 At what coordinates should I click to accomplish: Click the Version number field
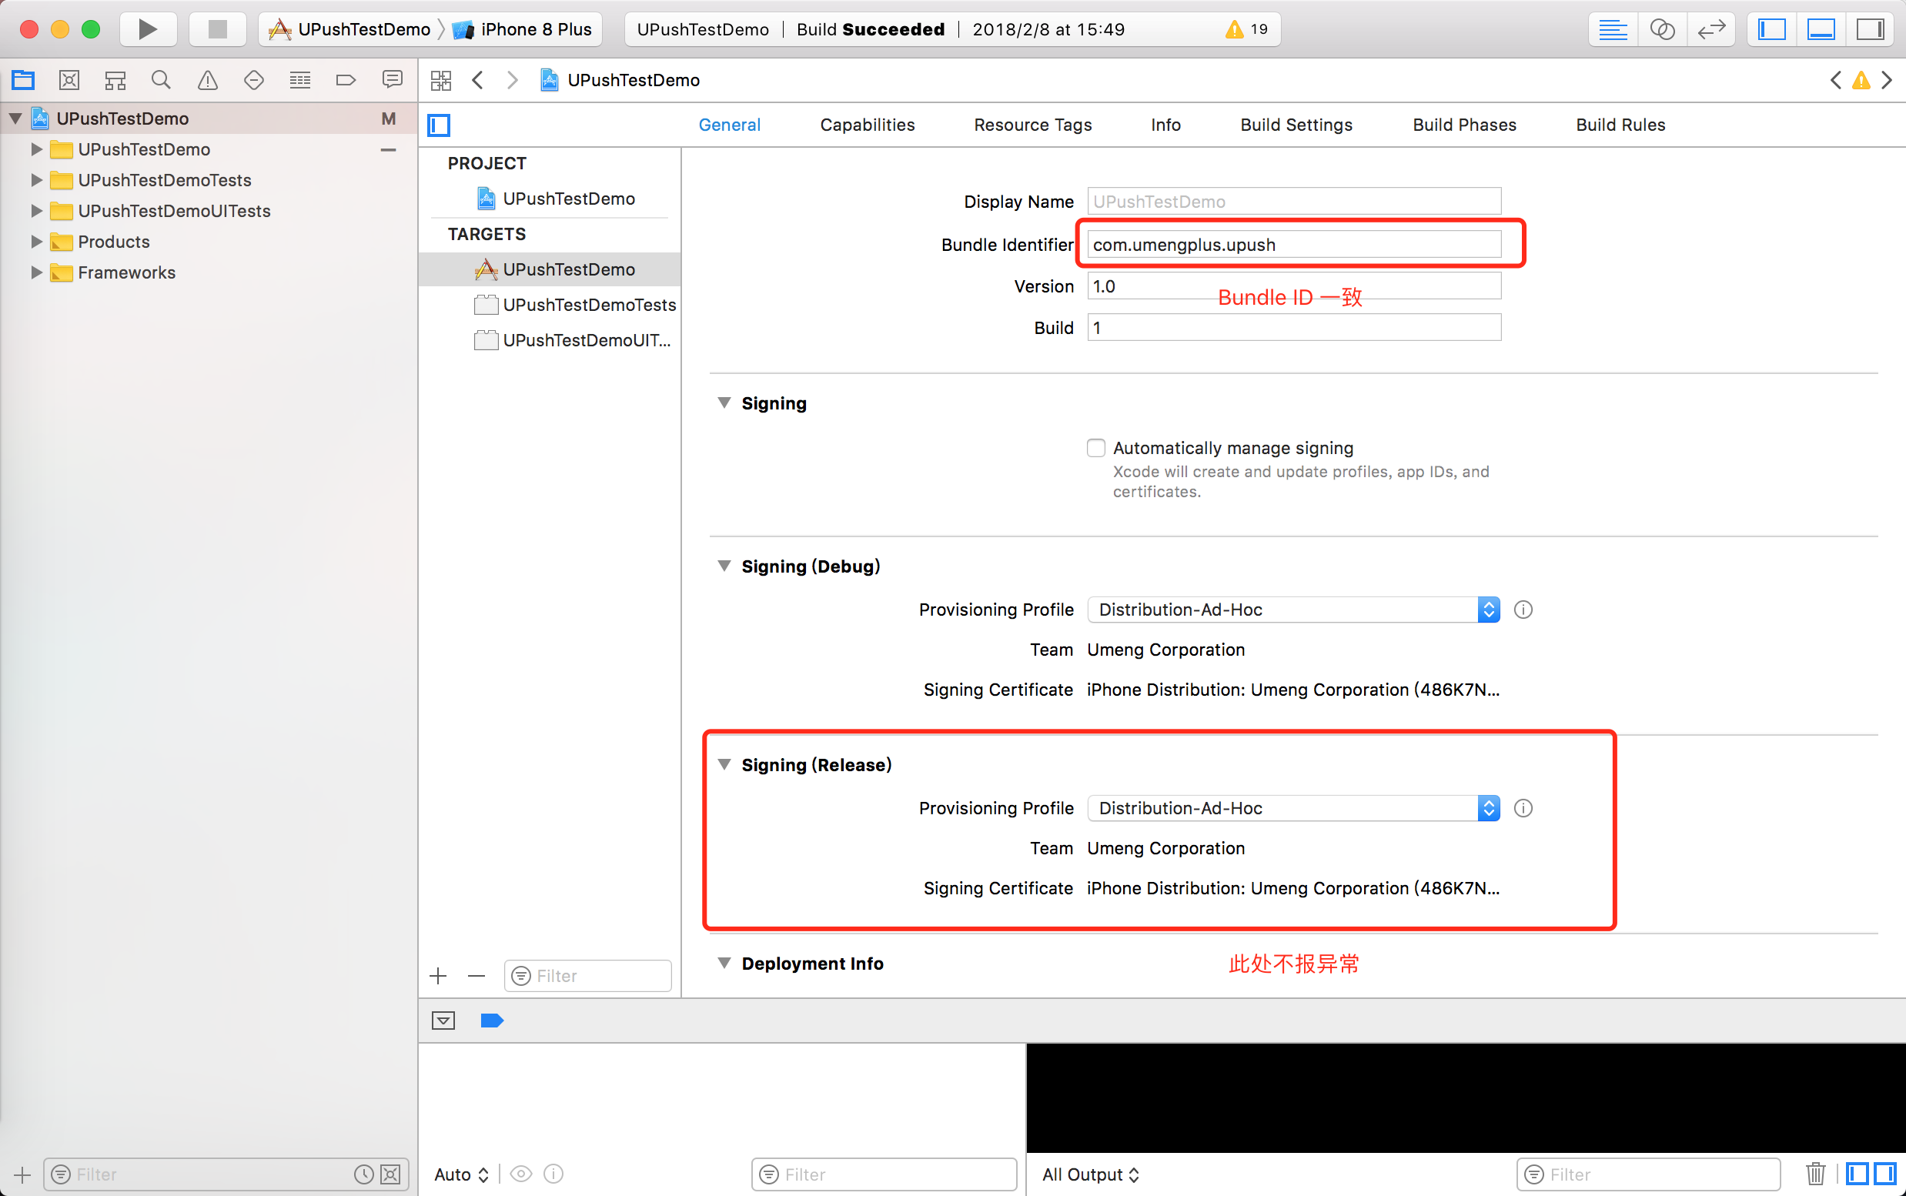pos(1293,286)
